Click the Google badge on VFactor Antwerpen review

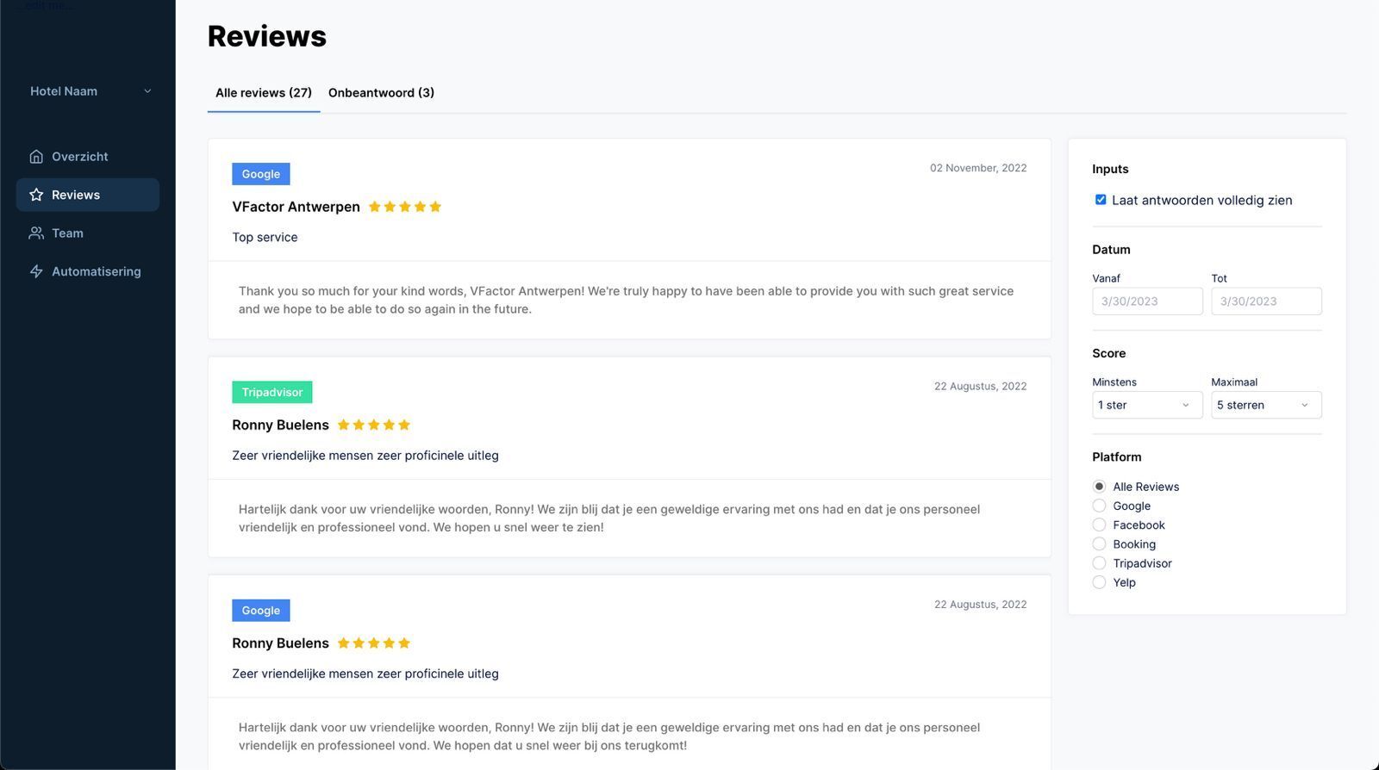261,174
